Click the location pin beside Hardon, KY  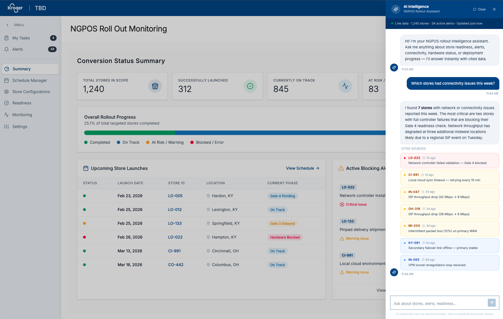click(x=208, y=196)
